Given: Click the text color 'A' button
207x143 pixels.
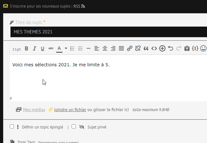Looking at the screenshot, I should (x=59, y=49).
